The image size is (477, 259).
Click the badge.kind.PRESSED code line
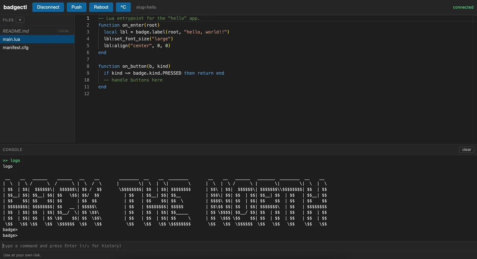coord(164,73)
